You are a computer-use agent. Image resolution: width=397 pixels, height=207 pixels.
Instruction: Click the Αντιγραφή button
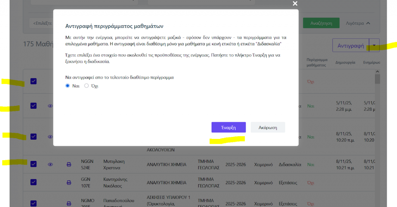tap(350, 46)
